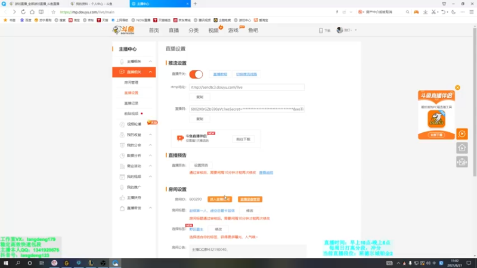Open 游戏 in top navigation
This screenshot has width=477, height=268.
pyautogui.click(x=233, y=30)
